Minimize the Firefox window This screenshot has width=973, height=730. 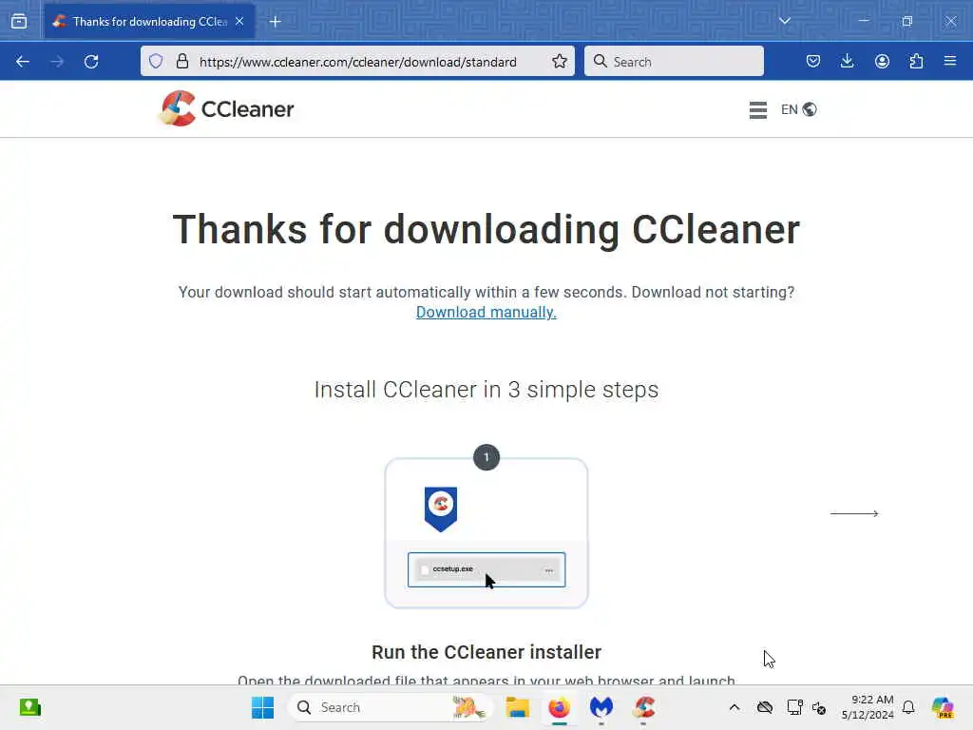tap(863, 21)
